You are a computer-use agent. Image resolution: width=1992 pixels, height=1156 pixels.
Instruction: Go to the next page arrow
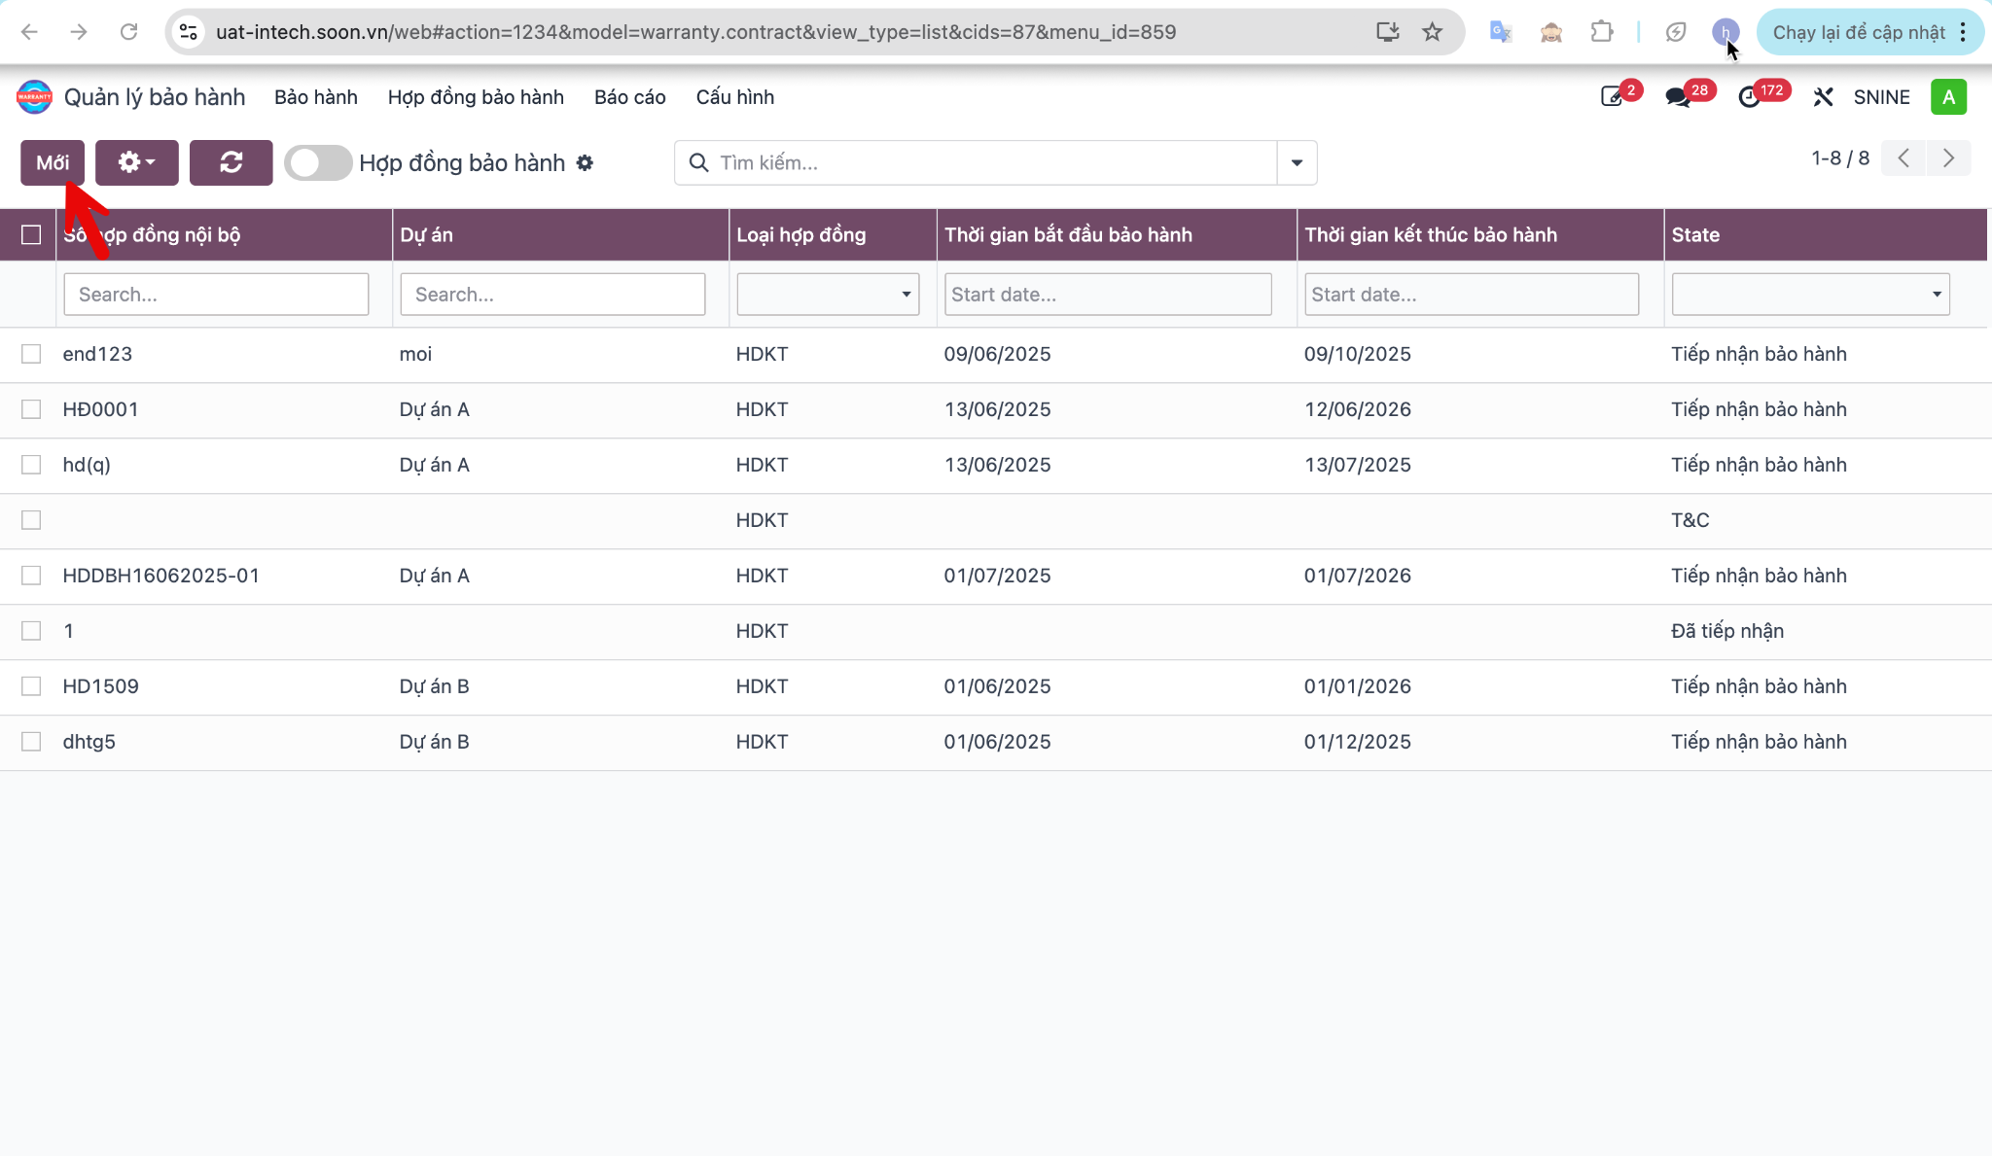(x=1948, y=158)
